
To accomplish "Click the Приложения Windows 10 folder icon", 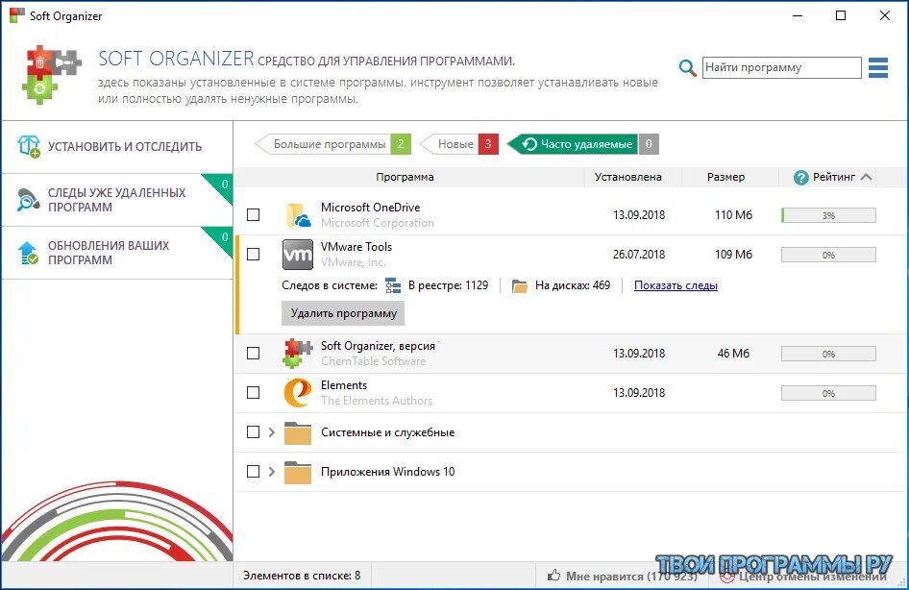I will [x=298, y=473].
